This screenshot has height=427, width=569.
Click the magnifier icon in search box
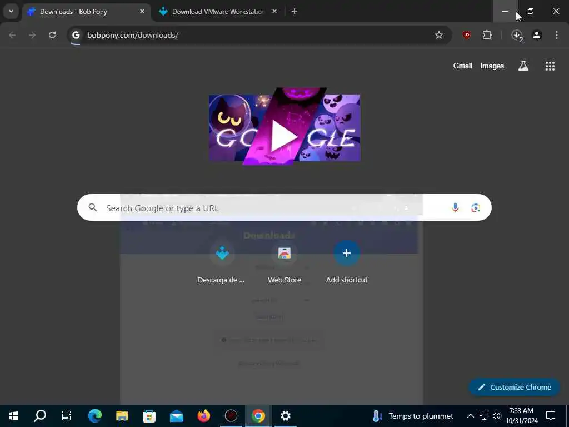pos(93,207)
